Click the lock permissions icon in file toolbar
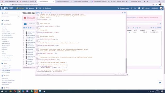Image resolution: width=165 pixels, height=93 pixels. pos(135,28)
